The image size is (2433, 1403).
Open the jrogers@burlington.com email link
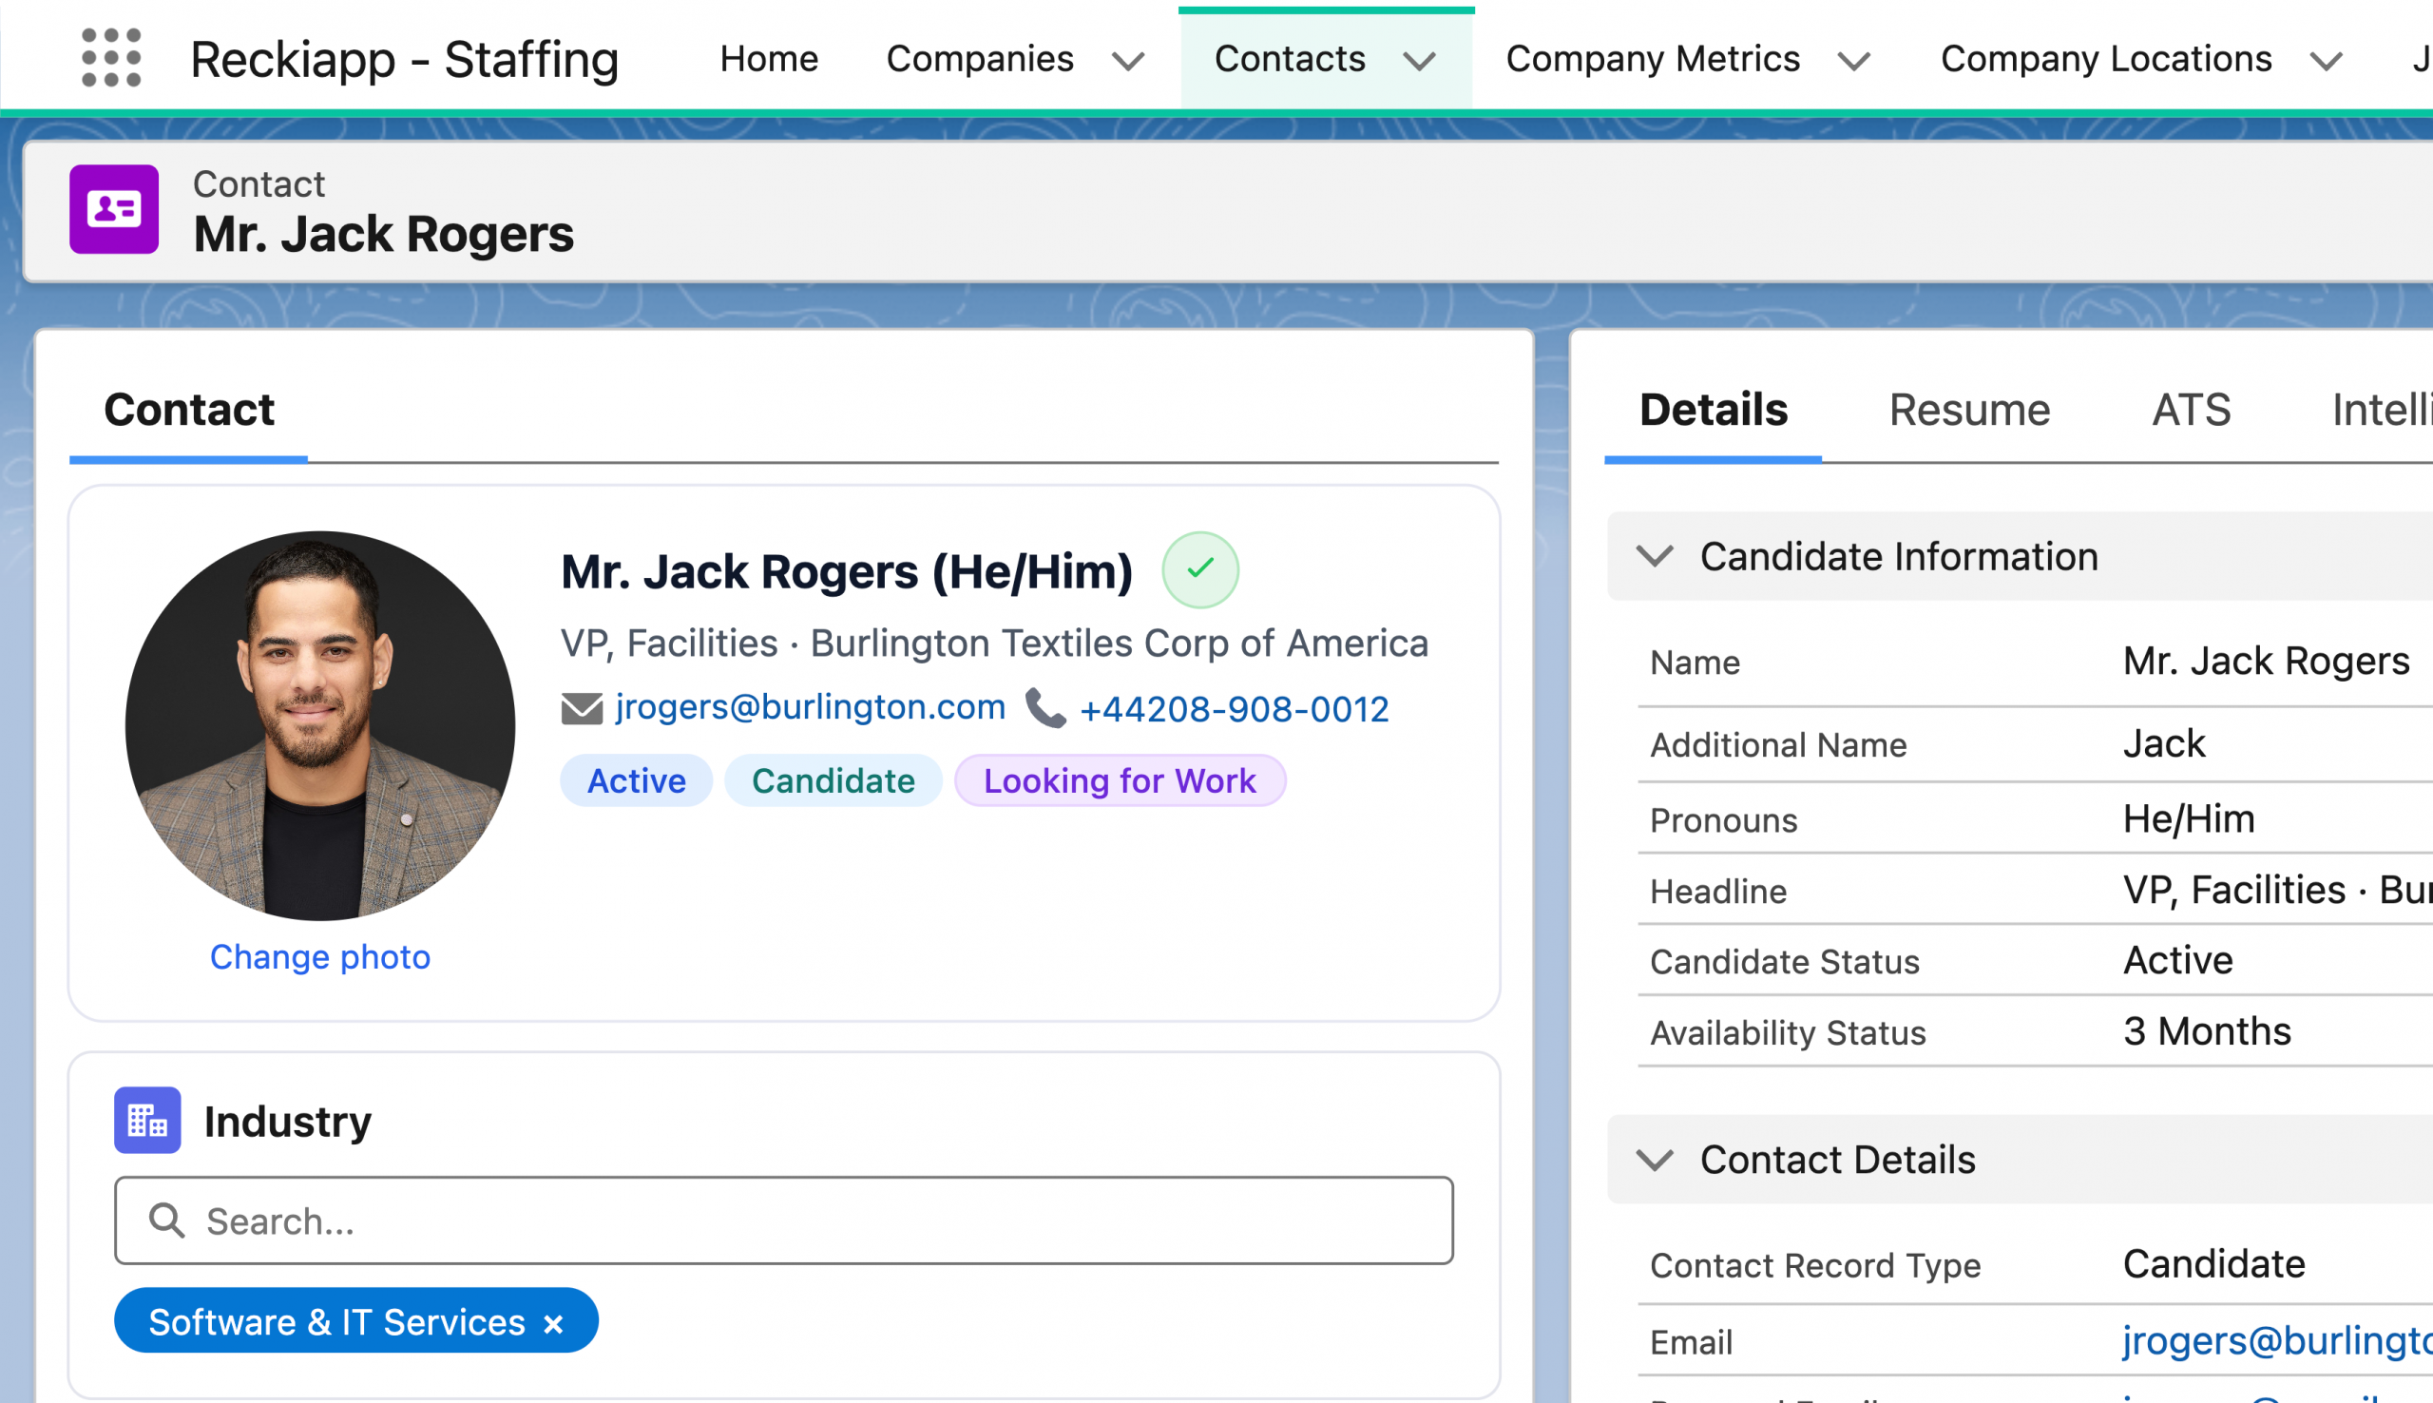(810, 707)
